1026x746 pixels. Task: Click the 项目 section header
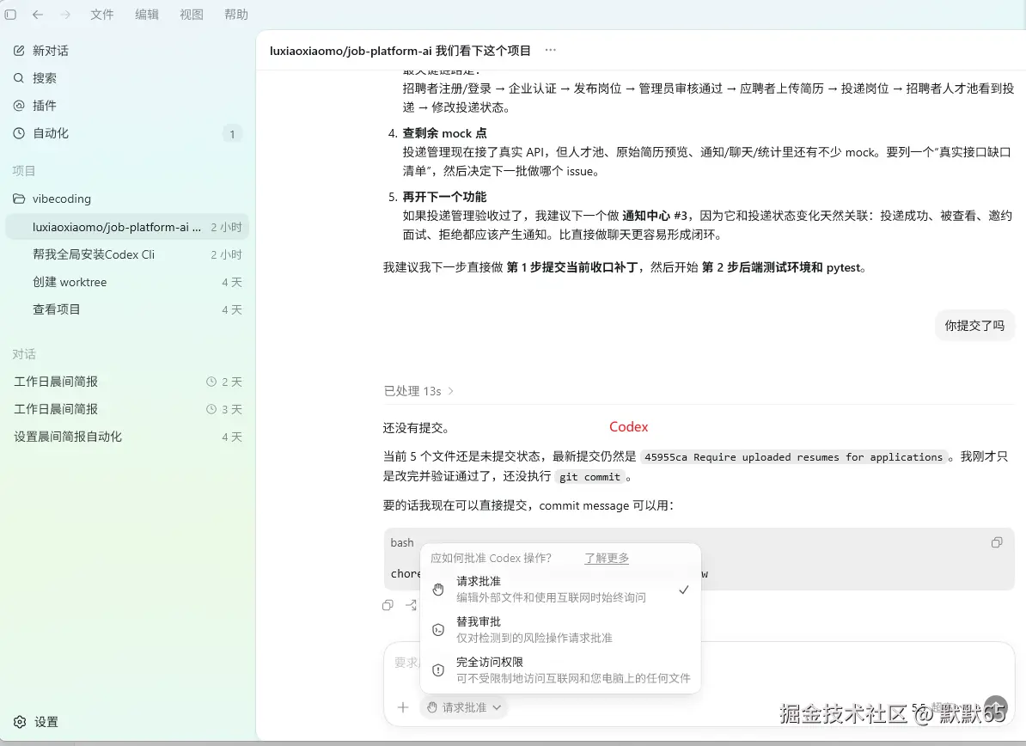(23, 171)
